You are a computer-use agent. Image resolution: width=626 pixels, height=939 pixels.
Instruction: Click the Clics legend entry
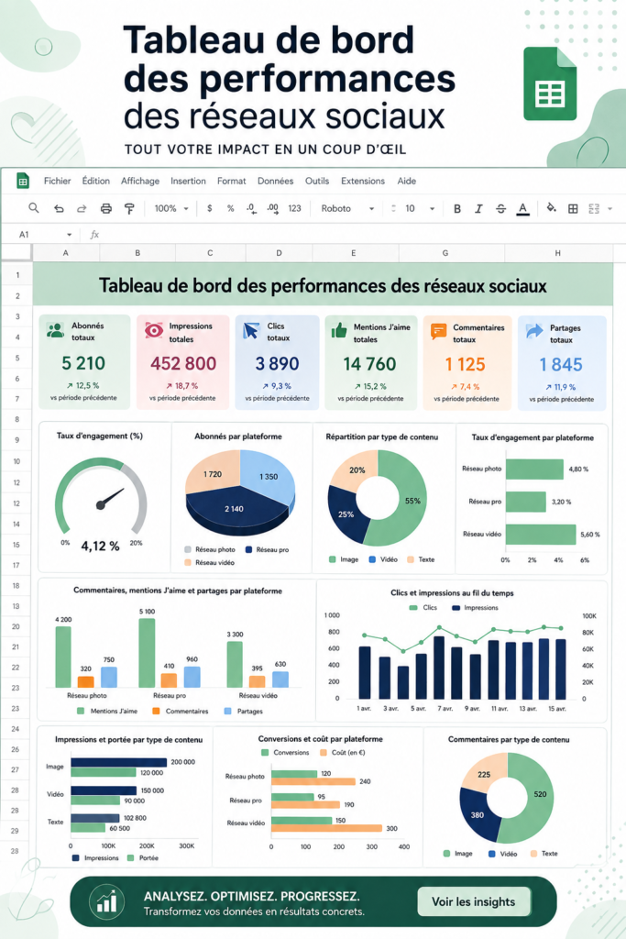423,607
